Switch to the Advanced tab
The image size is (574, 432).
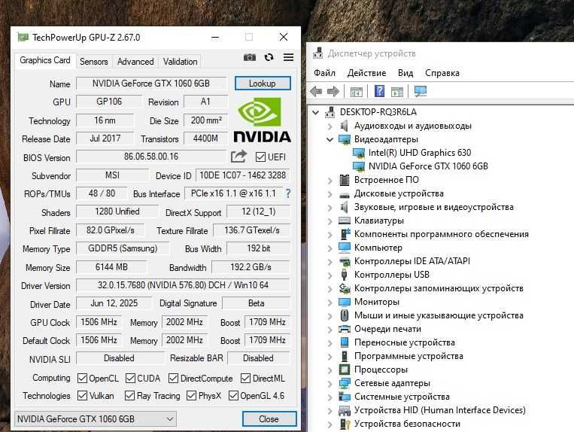(135, 62)
